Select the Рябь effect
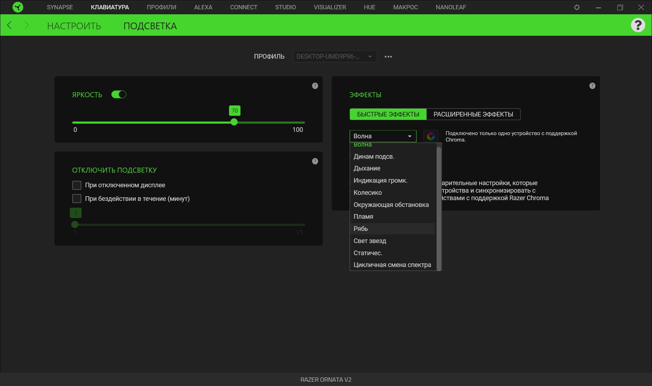The height and width of the screenshot is (386, 652). pyautogui.click(x=392, y=229)
